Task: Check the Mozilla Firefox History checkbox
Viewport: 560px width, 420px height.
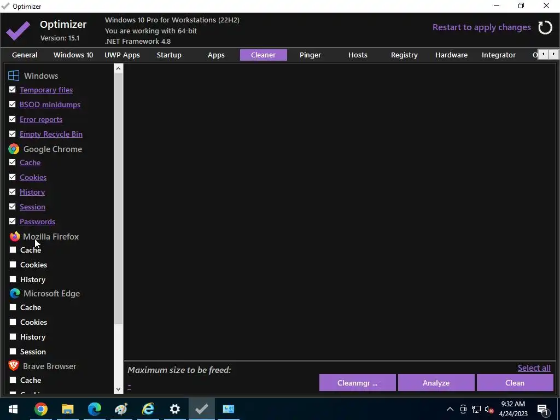Action: 13,279
